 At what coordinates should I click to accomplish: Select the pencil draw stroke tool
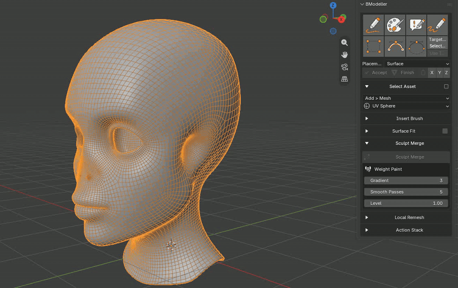click(373, 25)
